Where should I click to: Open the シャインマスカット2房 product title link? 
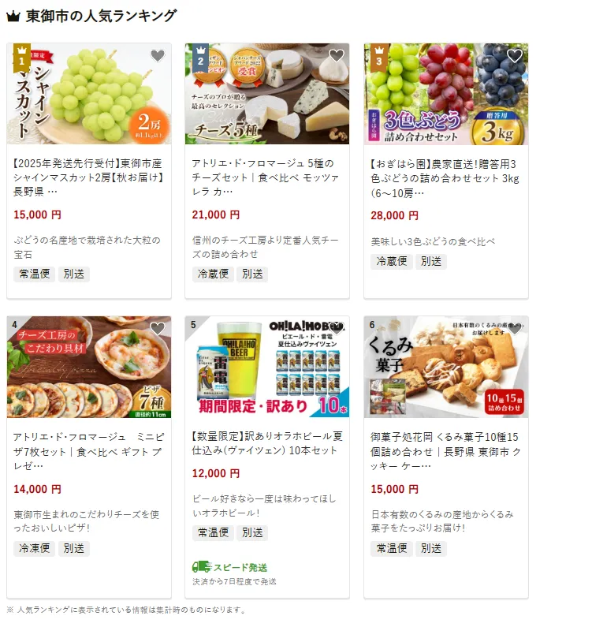point(88,177)
